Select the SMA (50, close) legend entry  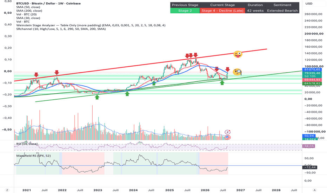point(28,7)
